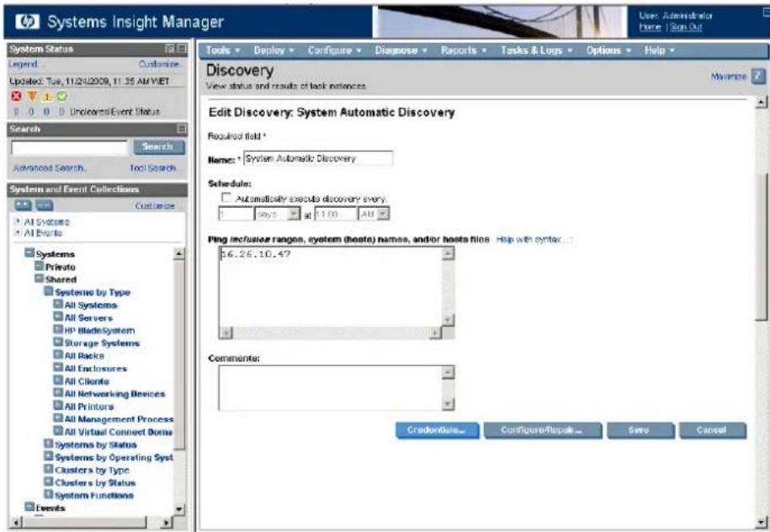Click the All Printers collection icon
The width and height of the screenshot is (770, 532).
(x=58, y=407)
